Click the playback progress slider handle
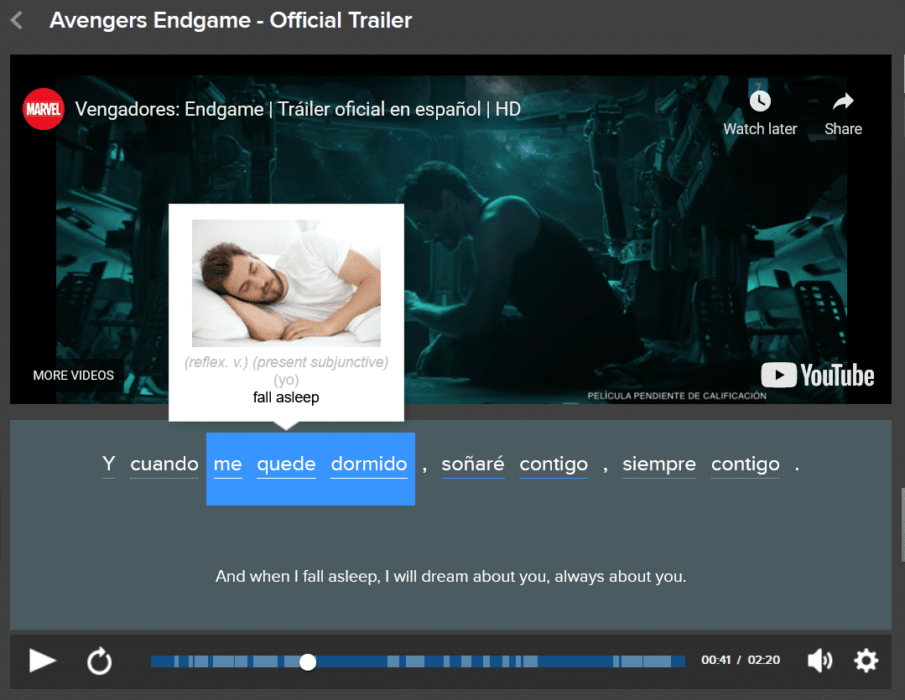Image resolution: width=905 pixels, height=700 pixels. pos(308,662)
